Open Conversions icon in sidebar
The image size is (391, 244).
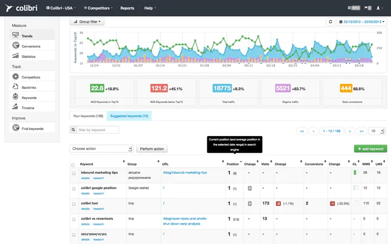pyautogui.click(x=16, y=45)
